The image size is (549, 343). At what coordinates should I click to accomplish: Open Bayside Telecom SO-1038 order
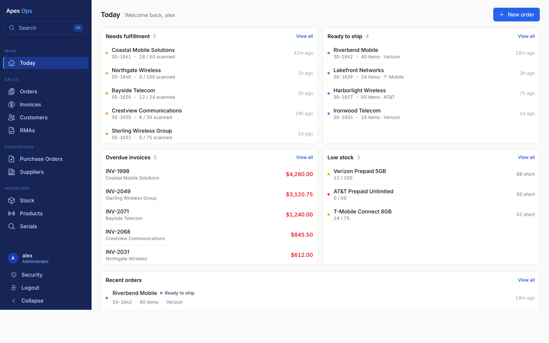pos(209,94)
